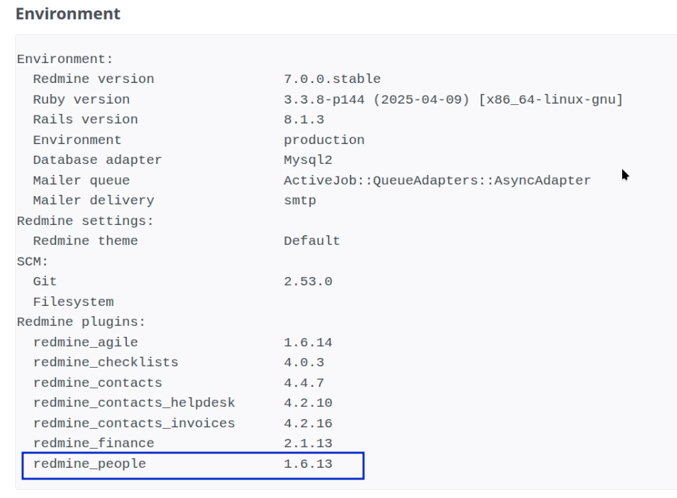Select the highlighted redmine_people plugin row
This screenshot has width=677, height=498.
pos(193,466)
